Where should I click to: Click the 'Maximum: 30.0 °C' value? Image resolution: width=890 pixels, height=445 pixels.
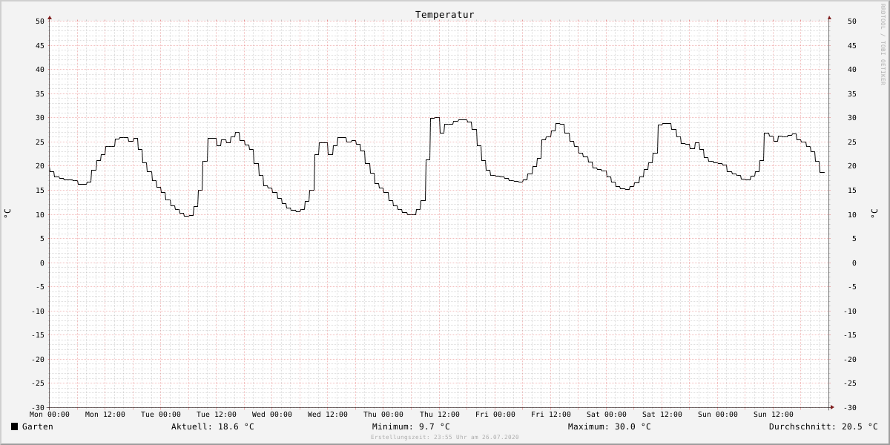610,426
